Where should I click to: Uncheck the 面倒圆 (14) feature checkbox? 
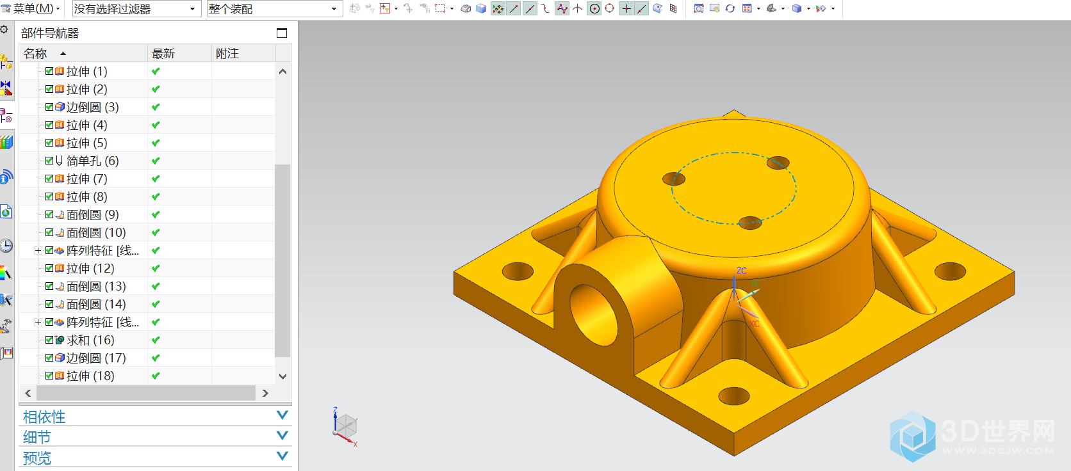(49, 304)
